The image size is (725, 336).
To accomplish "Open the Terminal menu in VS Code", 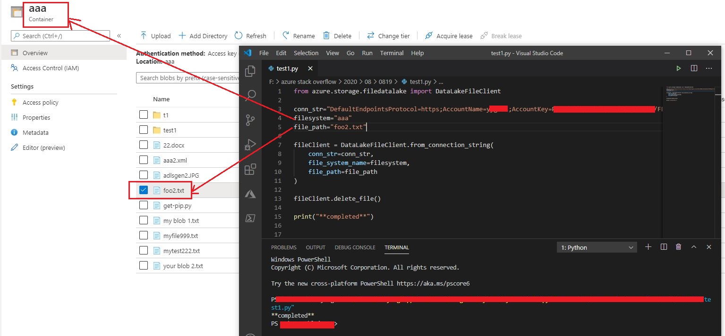I will pos(392,53).
